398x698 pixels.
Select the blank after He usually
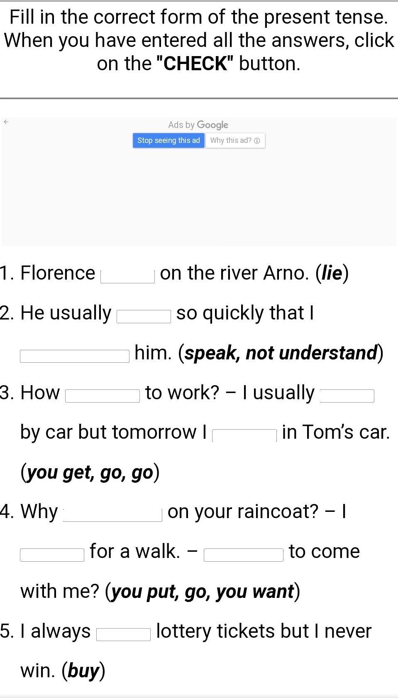(x=144, y=316)
